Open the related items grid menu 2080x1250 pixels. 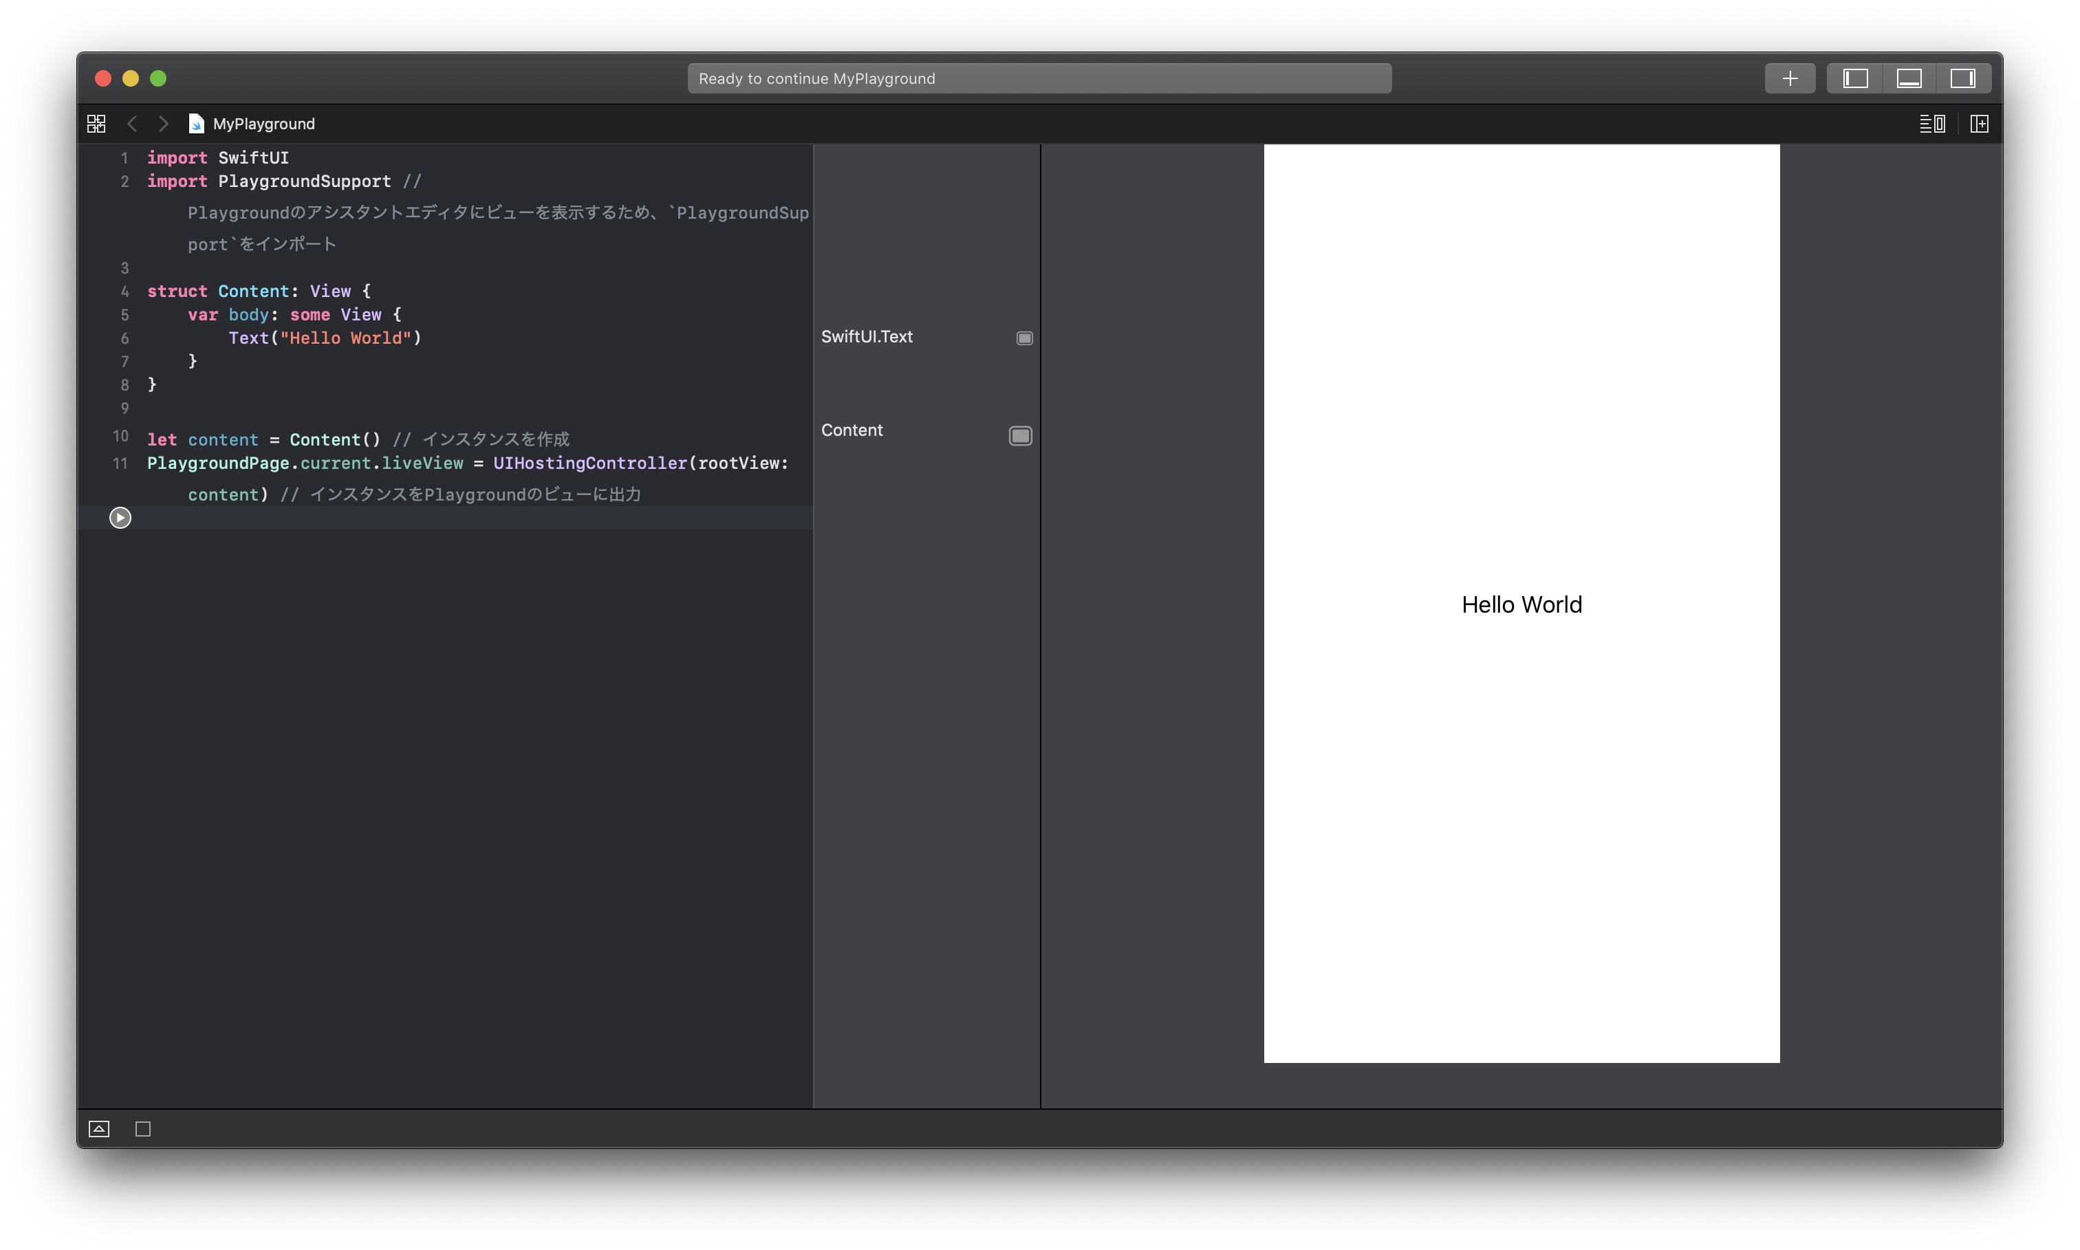pyautogui.click(x=96, y=124)
